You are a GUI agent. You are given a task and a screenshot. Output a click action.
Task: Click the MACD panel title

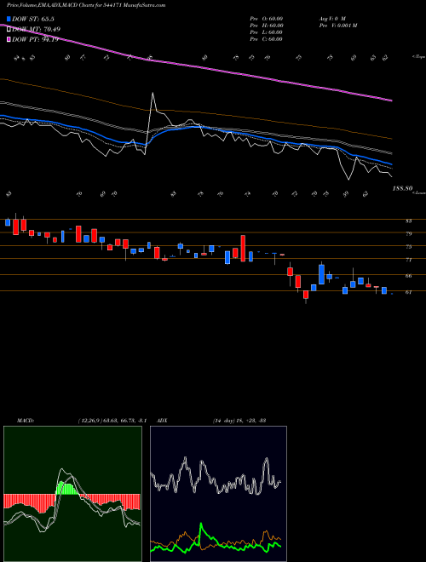(25, 421)
